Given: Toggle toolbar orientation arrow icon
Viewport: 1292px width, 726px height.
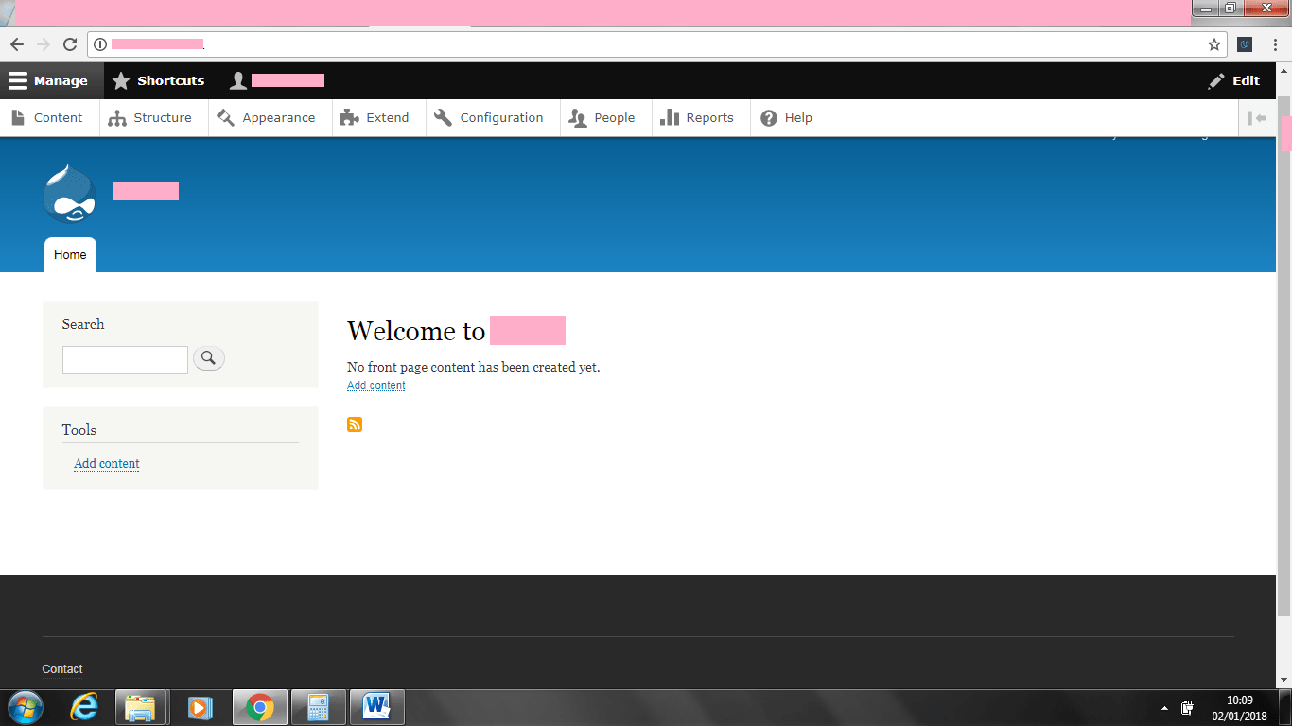Looking at the screenshot, I should (x=1257, y=118).
